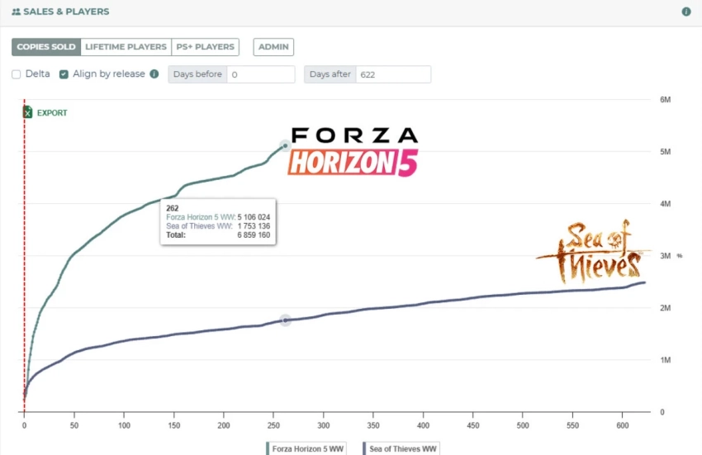
Task: Enable the Delta checkbox
Action: 17,74
